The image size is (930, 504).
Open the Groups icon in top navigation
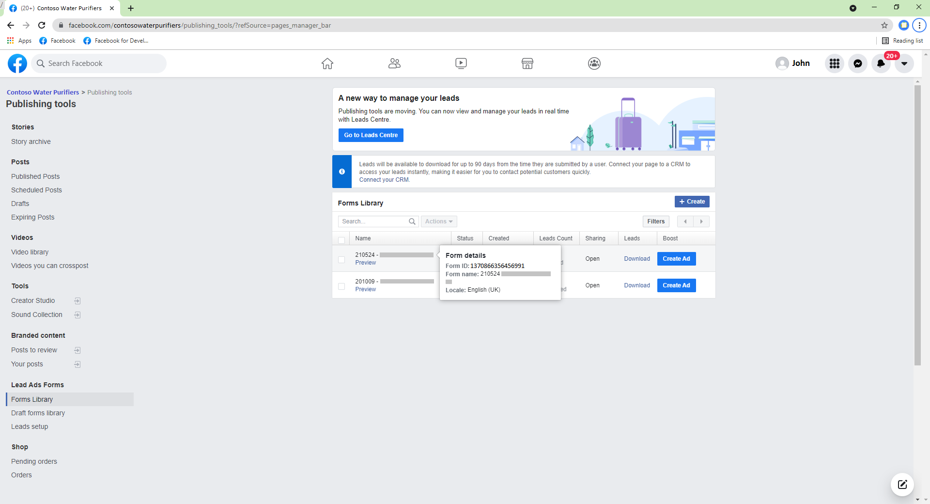[x=594, y=63]
